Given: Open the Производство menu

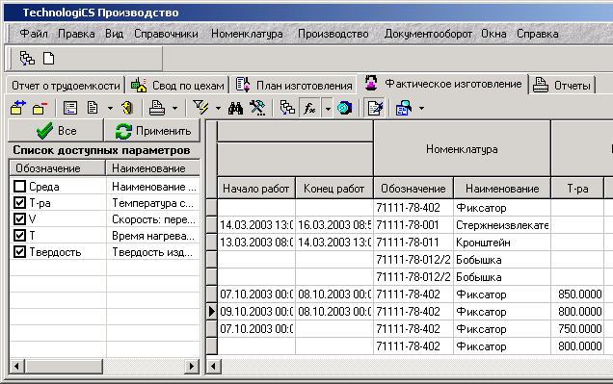Looking at the screenshot, I should pos(333,34).
